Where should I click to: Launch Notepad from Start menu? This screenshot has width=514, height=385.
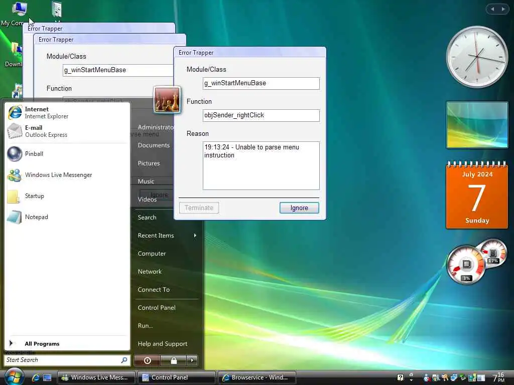pyautogui.click(x=67, y=217)
